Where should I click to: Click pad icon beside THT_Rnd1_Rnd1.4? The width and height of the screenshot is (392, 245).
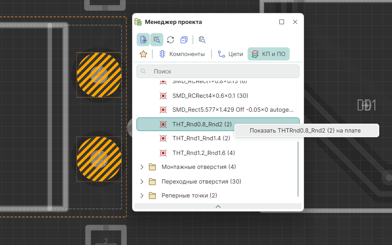click(163, 138)
